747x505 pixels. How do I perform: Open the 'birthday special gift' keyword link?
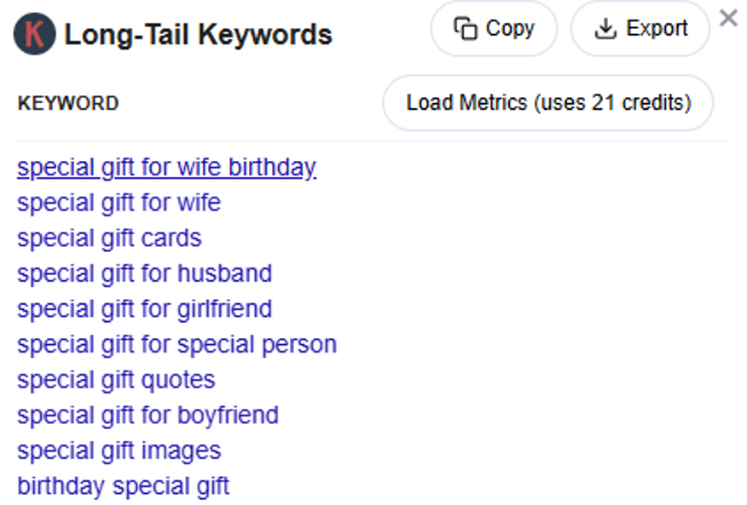coord(123,486)
